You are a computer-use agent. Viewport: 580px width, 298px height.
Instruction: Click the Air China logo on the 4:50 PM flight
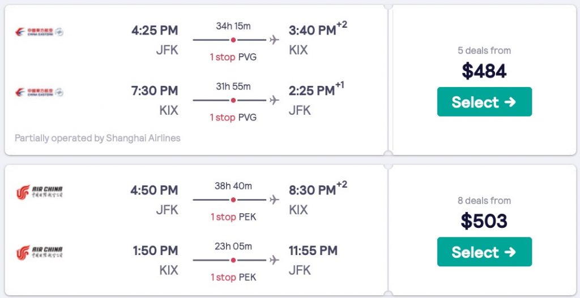point(39,192)
